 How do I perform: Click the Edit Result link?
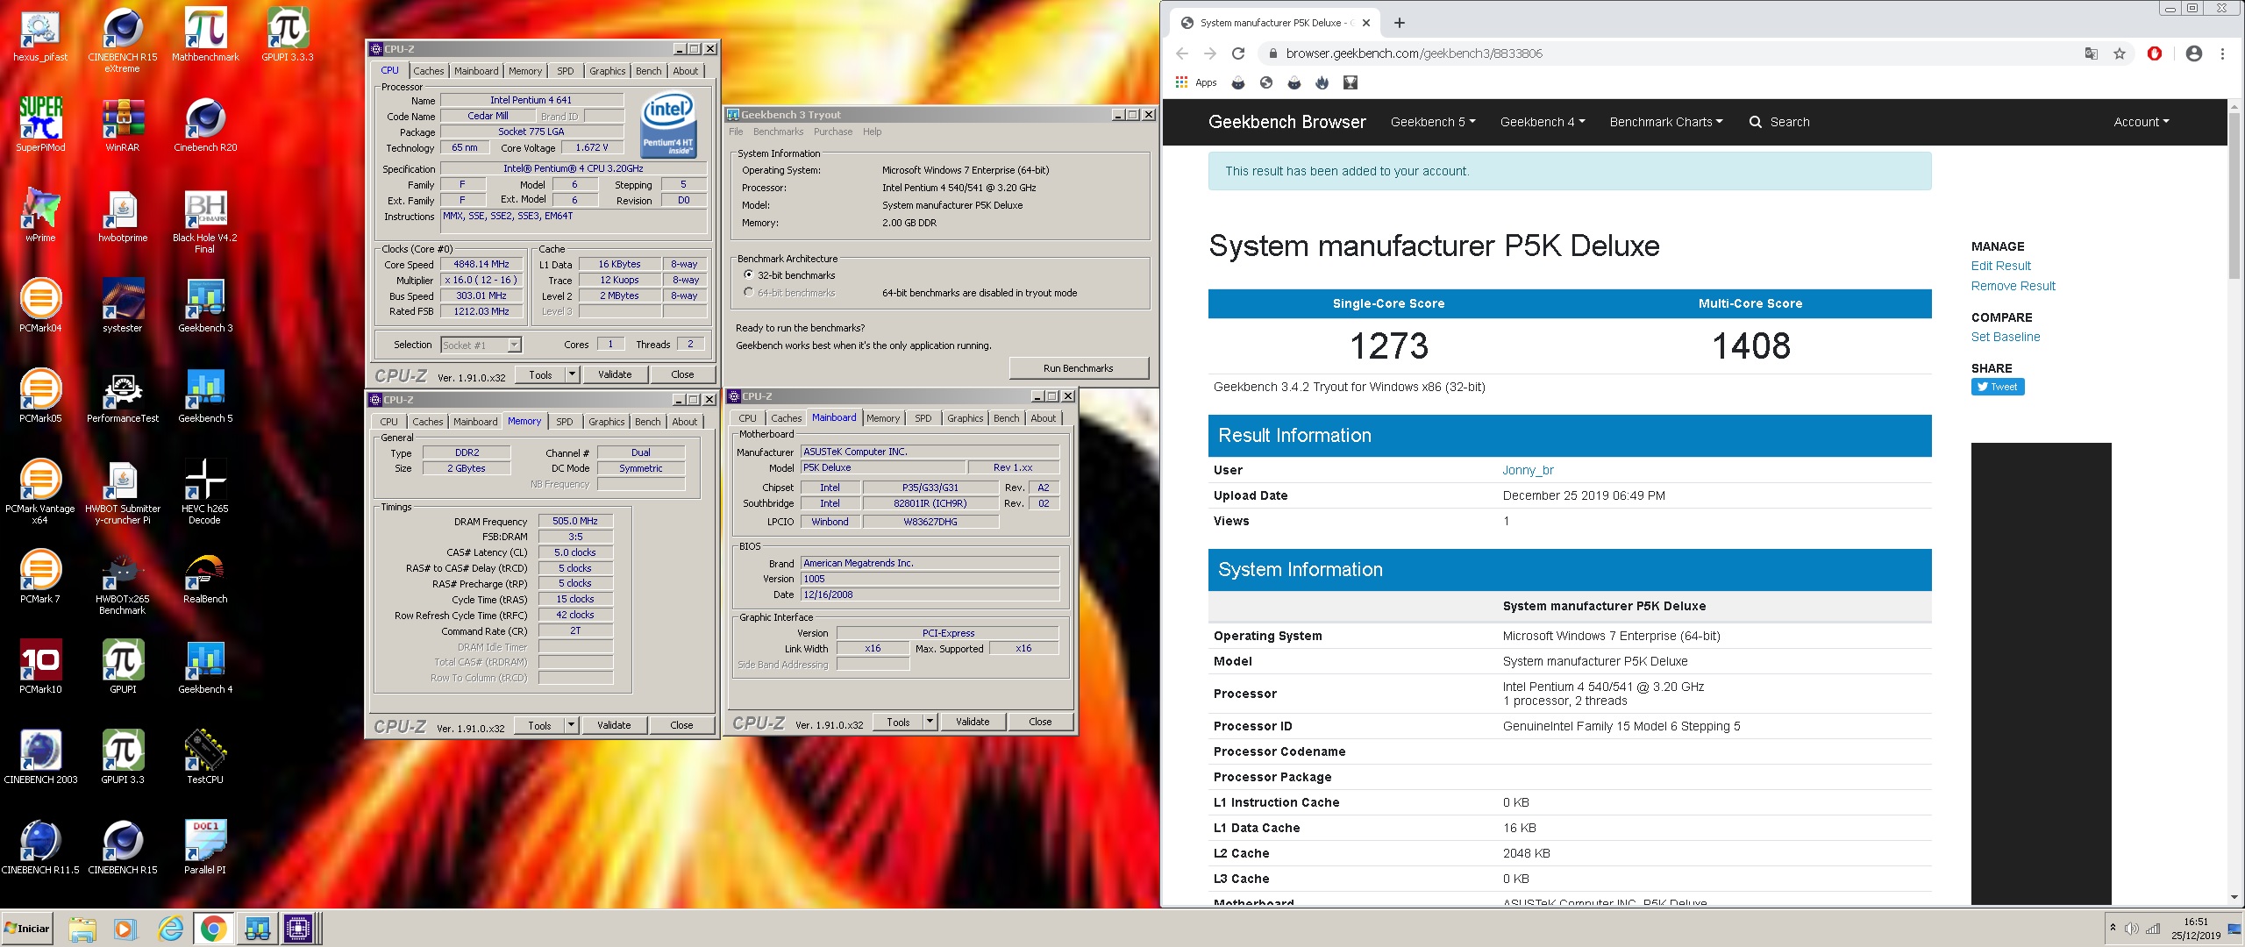tap(2000, 266)
